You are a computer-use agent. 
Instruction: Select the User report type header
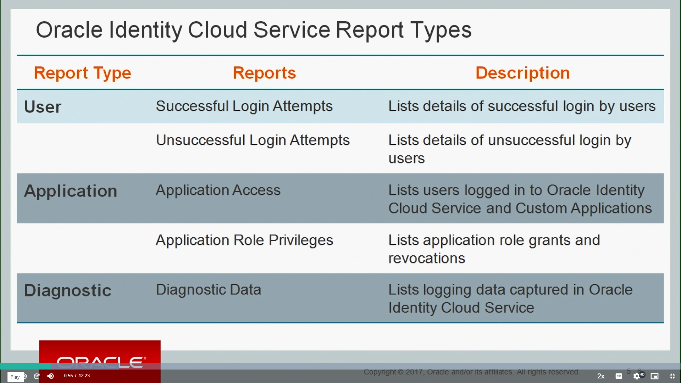pyautogui.click(x=43, y=106)
